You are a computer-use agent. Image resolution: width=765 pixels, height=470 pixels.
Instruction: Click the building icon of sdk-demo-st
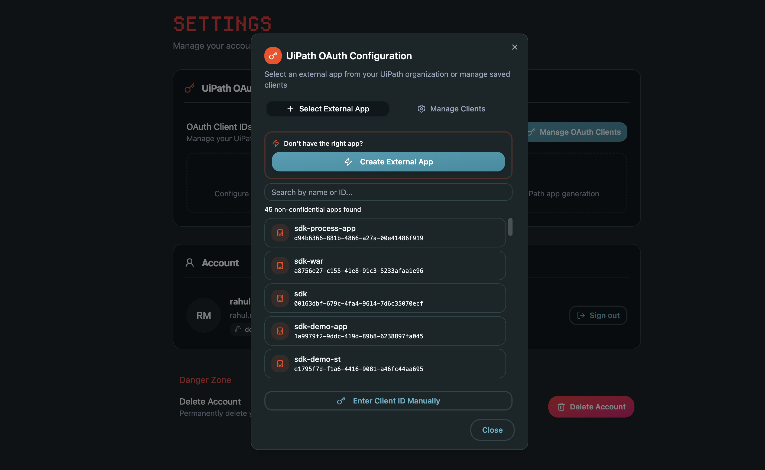[x=280, y=364]
